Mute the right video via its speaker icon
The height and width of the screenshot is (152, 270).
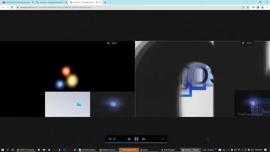(243, 43)
